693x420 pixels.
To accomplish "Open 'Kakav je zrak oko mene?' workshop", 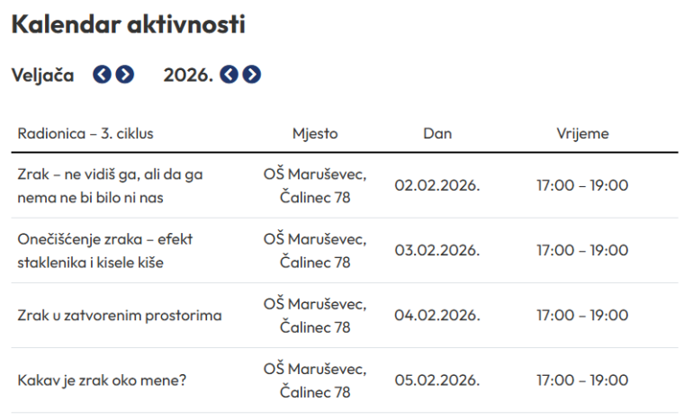I will (102, 380).
